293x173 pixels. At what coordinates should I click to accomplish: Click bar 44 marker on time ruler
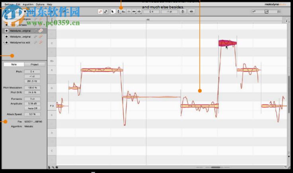pyautogui.click(x=148, y=20)
